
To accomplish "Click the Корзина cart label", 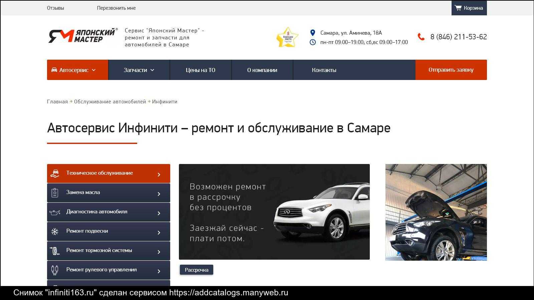I will pos(473,8).
